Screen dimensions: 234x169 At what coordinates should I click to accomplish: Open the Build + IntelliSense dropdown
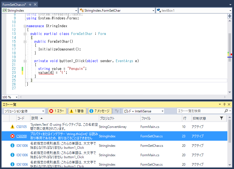coord(143,111)
